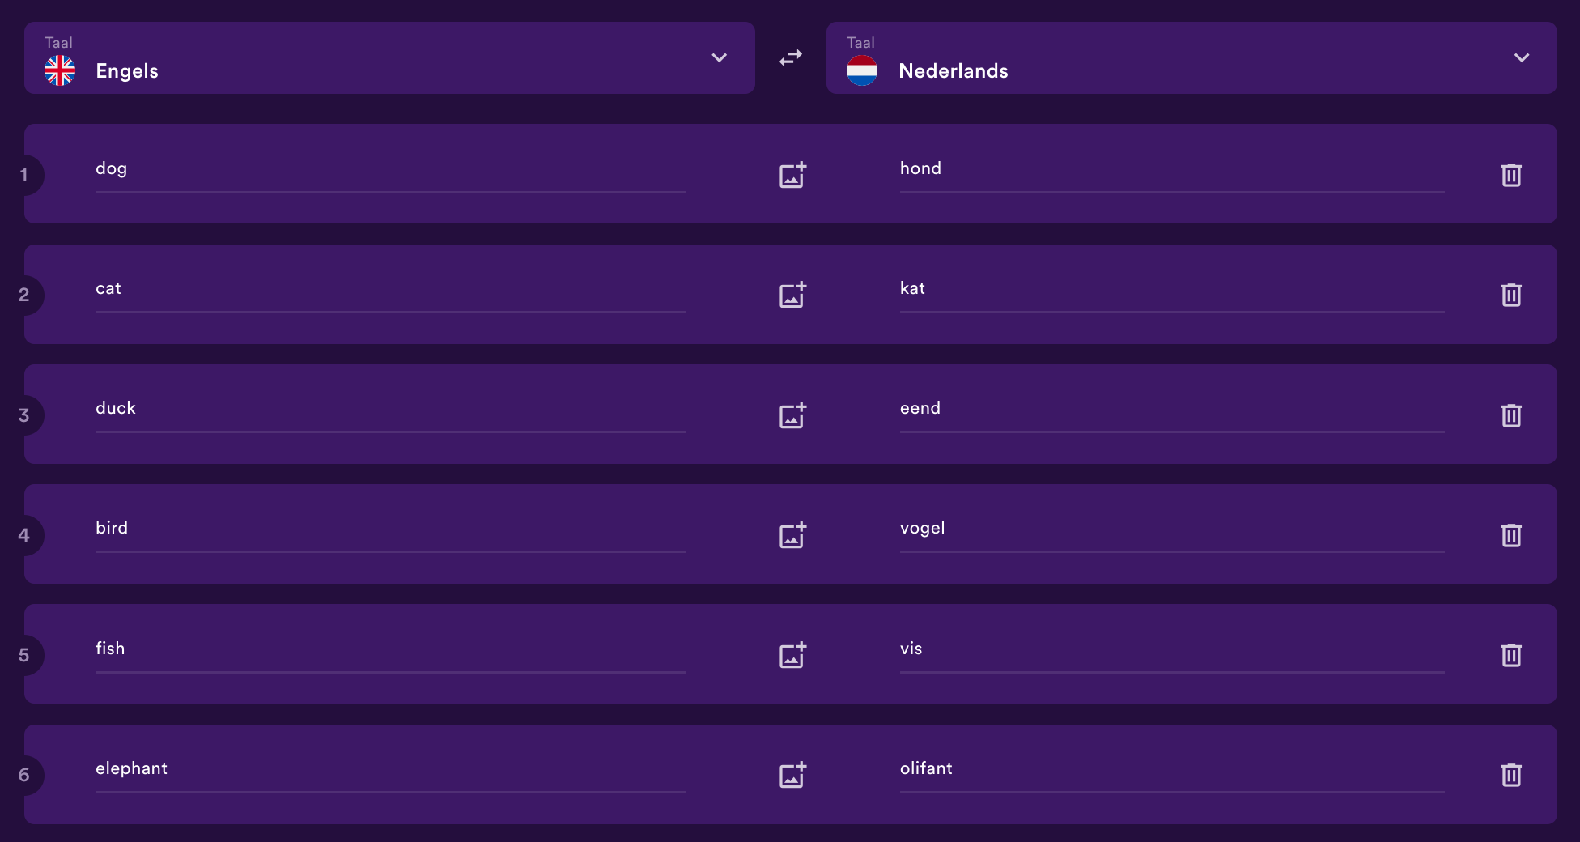The width and height of the screenshot is (1580, 842).
Task: Click the 'hond' translation input
Action: pos(1172,170)
